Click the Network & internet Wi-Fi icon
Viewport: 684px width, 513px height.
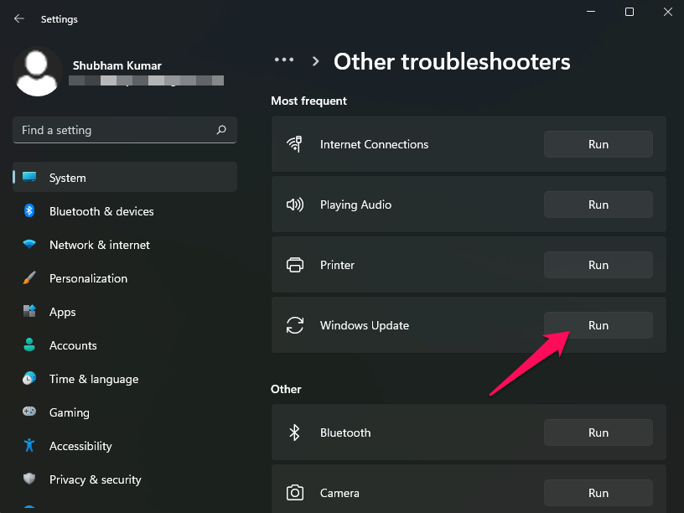click(29, 245)
